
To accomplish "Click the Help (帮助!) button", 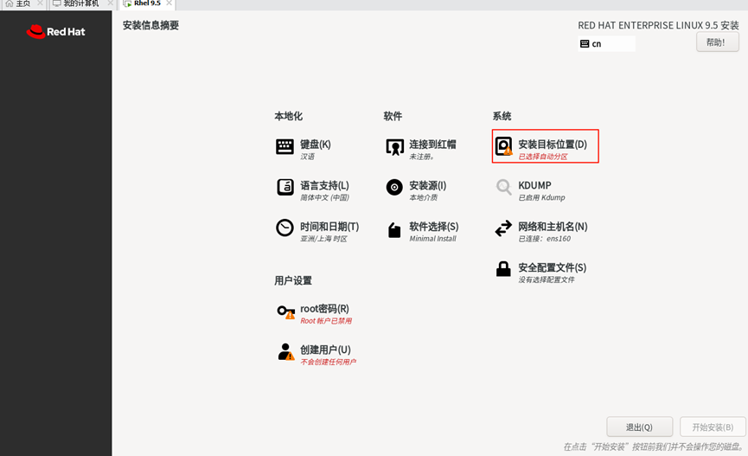I will pos(717,42).
